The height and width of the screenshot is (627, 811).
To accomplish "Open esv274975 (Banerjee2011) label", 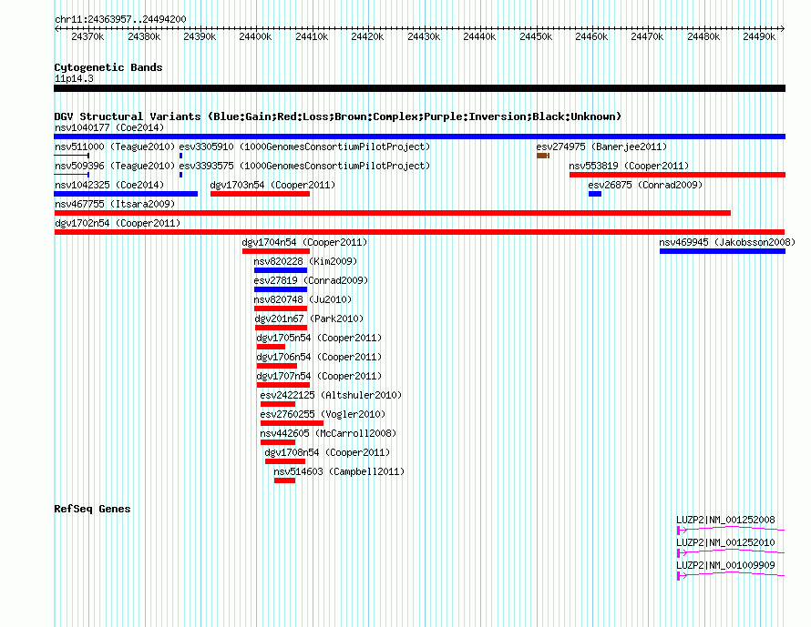I will [x=601, y=147].
